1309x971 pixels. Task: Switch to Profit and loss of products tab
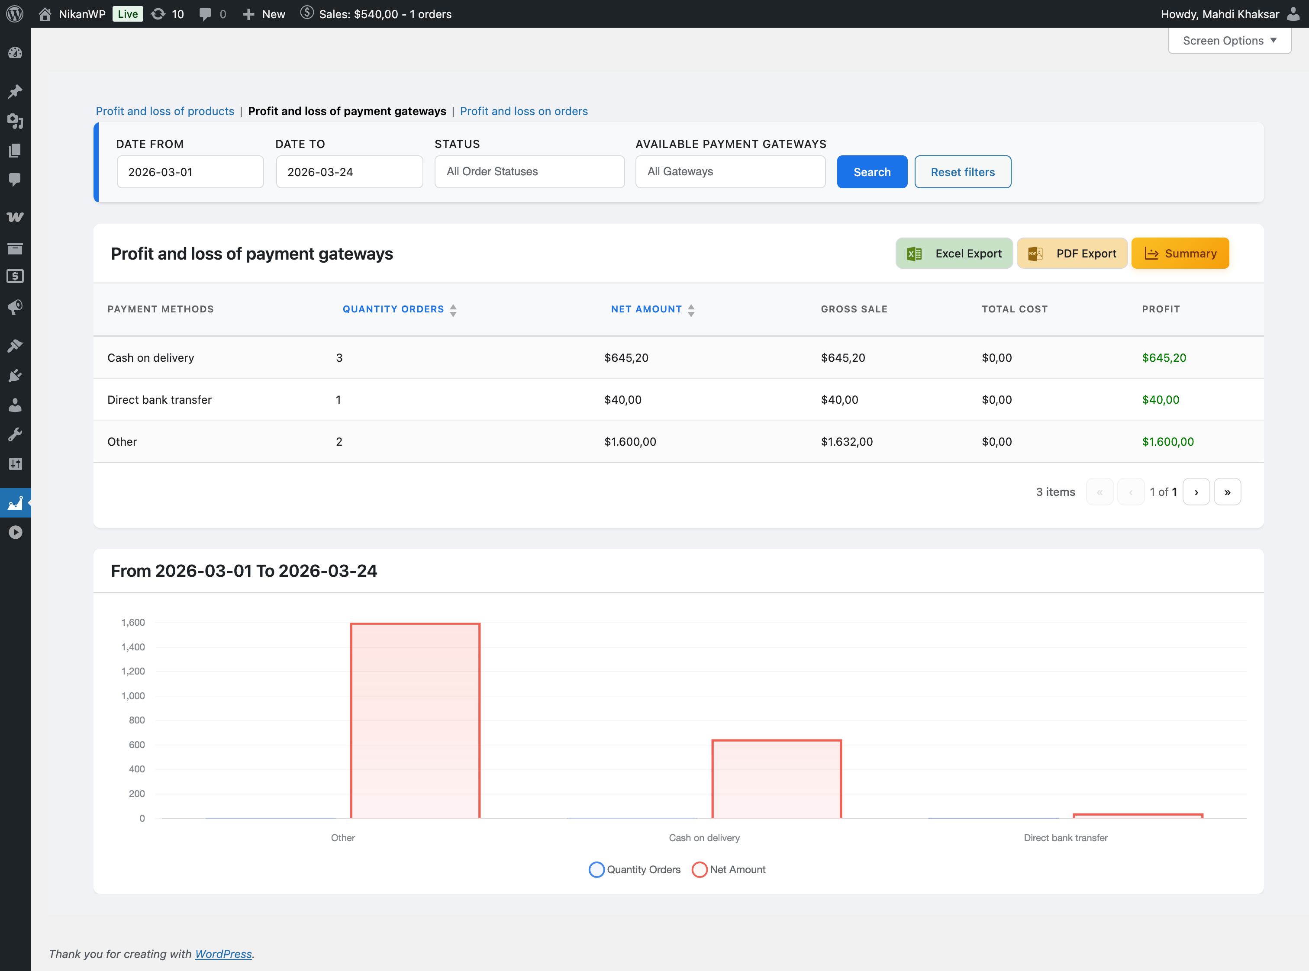[x=164, y=111]
